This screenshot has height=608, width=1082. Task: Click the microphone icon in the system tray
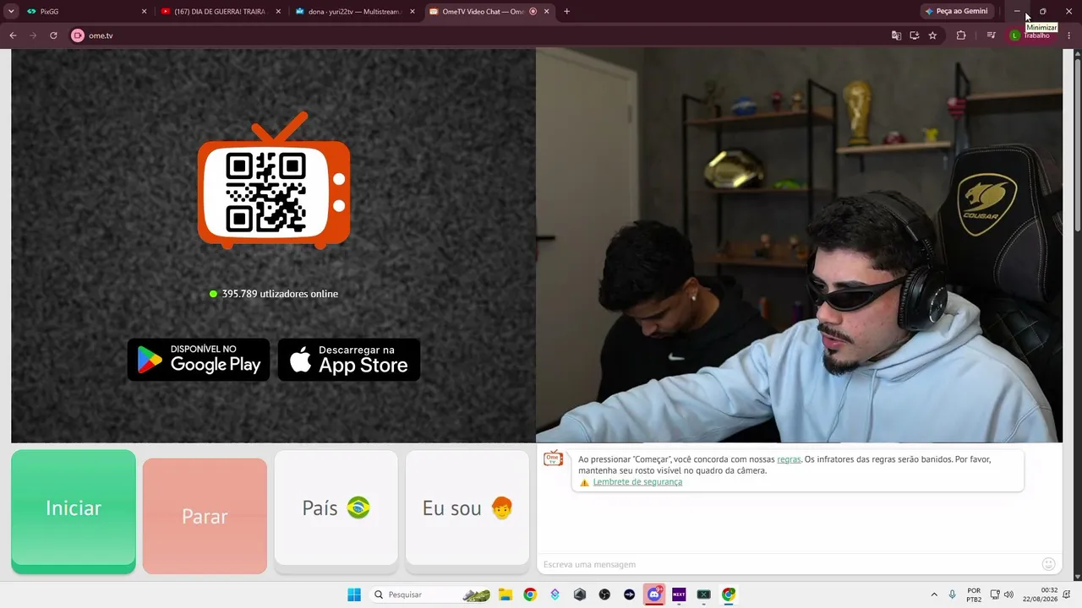(953, 594)
